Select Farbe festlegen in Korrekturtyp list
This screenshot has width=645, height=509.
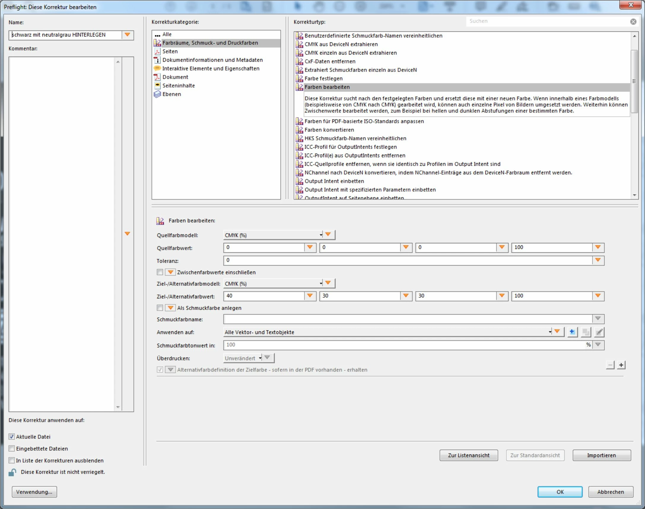click(323, 78)
